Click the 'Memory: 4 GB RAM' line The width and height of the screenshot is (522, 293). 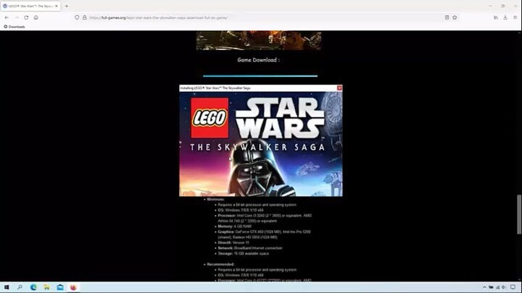pos(235,226)
